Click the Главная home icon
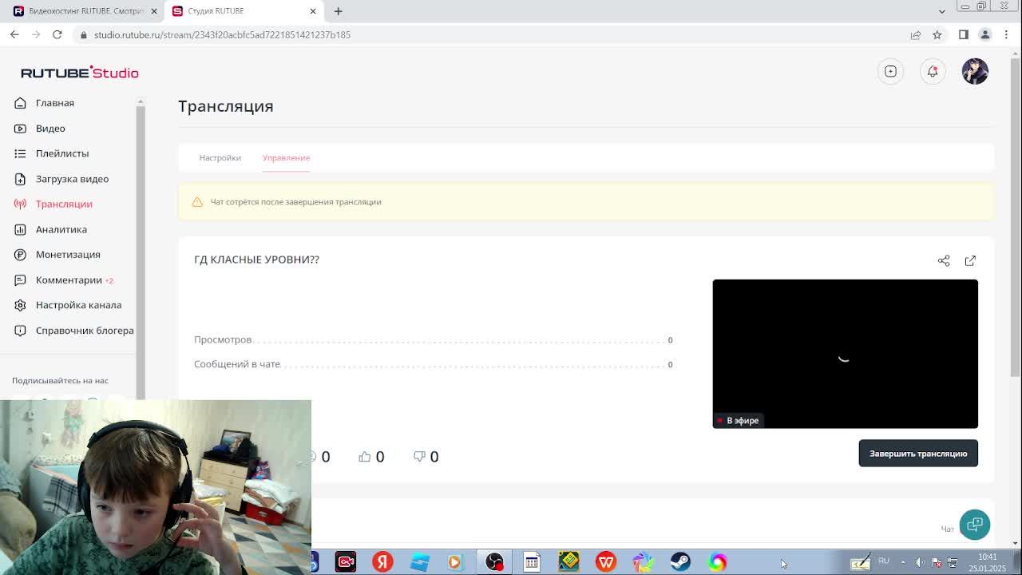This screenshot has height=575, width=1022. click(x=20, y=103)
